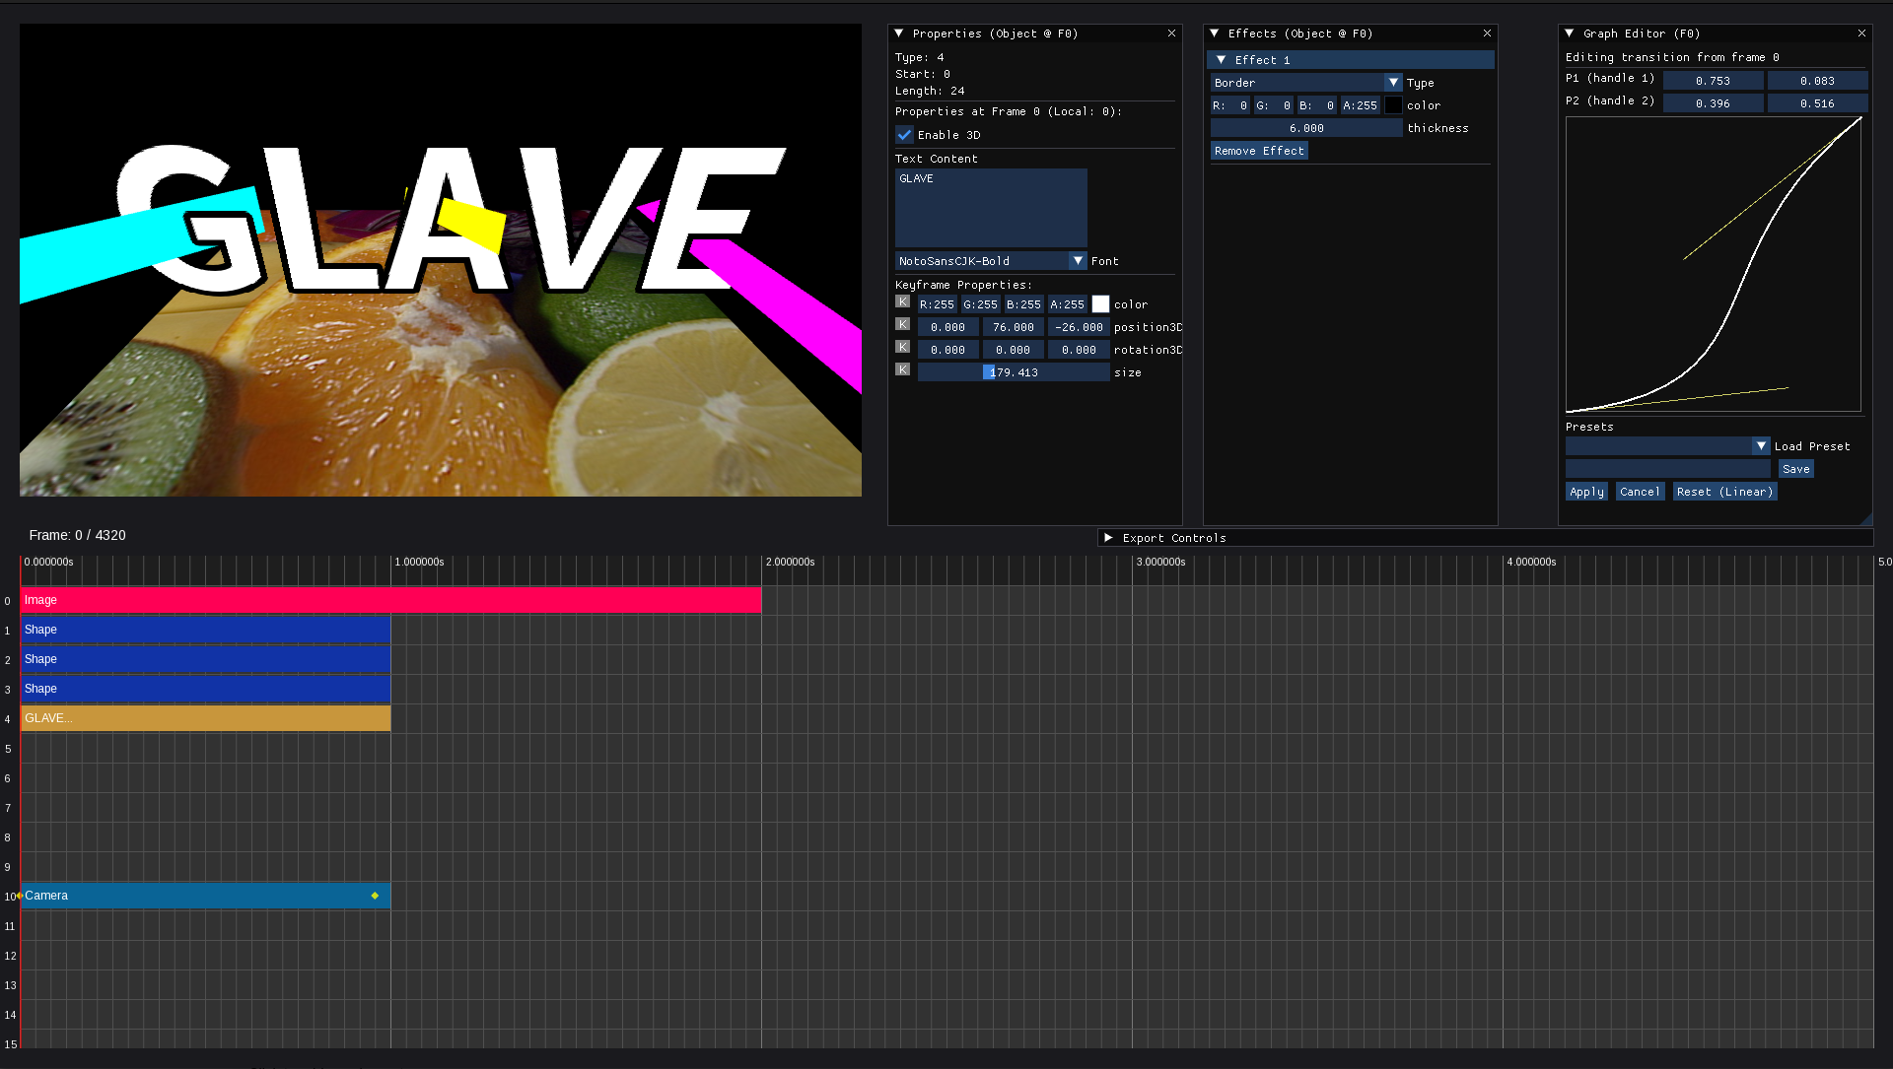Close the Properties panel
This screenshot has height=1069, width=1893.
[1171, 33]
